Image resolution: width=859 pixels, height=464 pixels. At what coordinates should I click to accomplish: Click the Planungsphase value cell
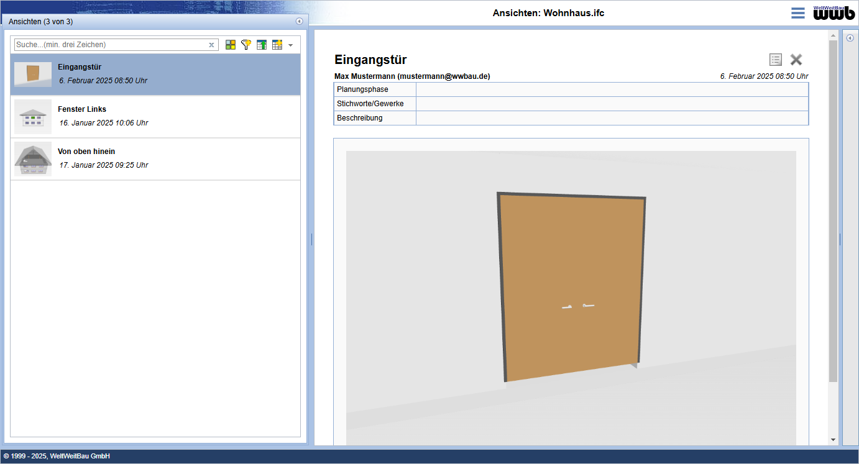(x=612, y=89)
